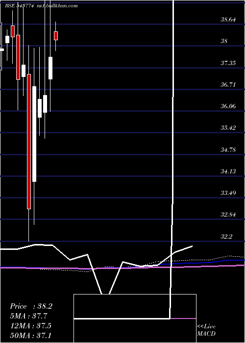Viewport: 245px width, 343px height.
Task: Click the 33.49 price axis label
Action: pos(228,193)
